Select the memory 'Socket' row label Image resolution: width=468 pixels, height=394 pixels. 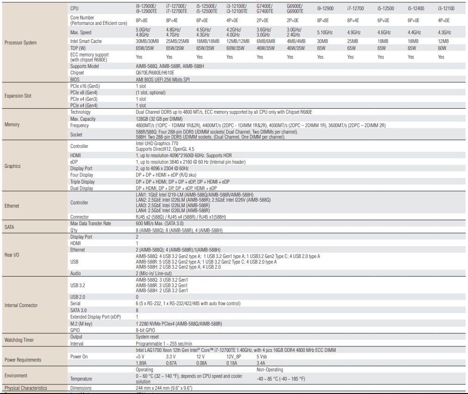[x=76, y=135]
